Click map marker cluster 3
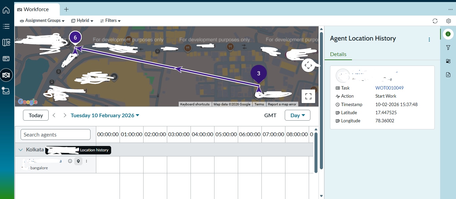This screenshot has height=199, width=456. [259, 74]
